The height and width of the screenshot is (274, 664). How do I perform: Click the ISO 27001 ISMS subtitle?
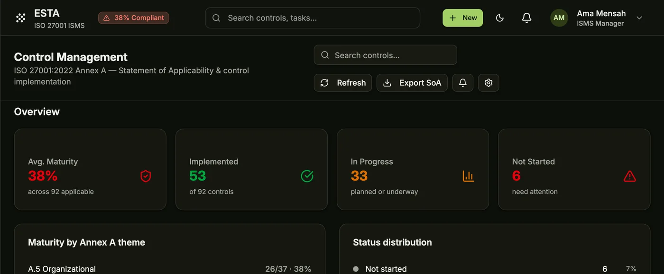[x=59, y=26]
